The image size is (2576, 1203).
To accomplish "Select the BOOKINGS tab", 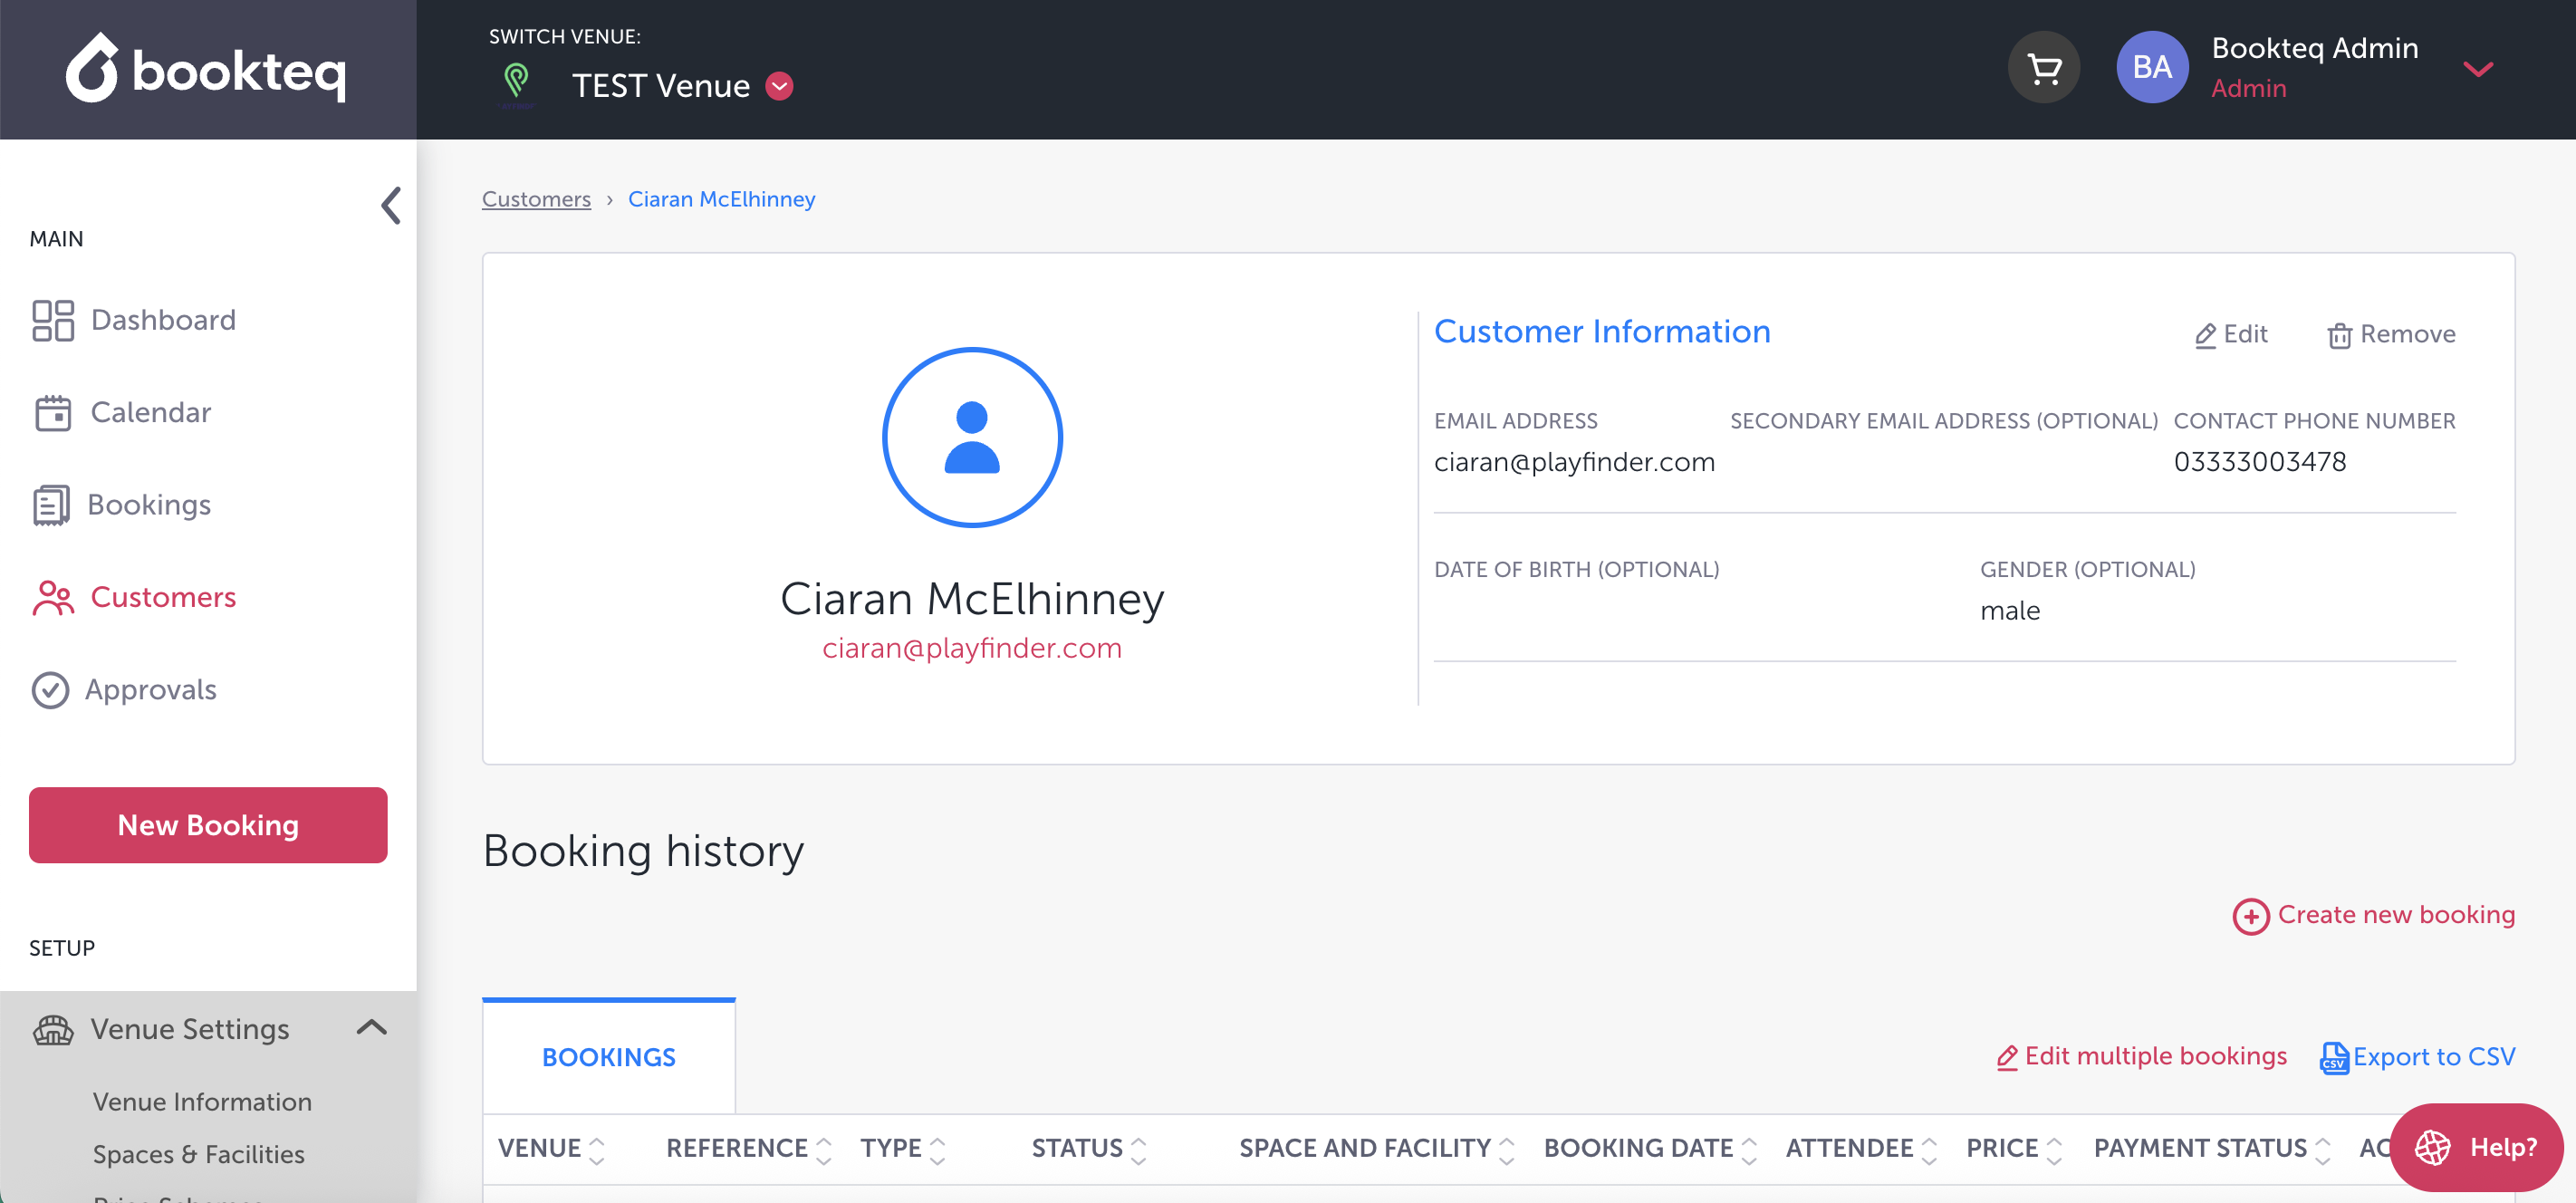I will click(608, 1057).
